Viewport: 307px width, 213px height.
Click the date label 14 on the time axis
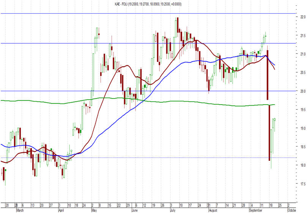coord(227,205)
